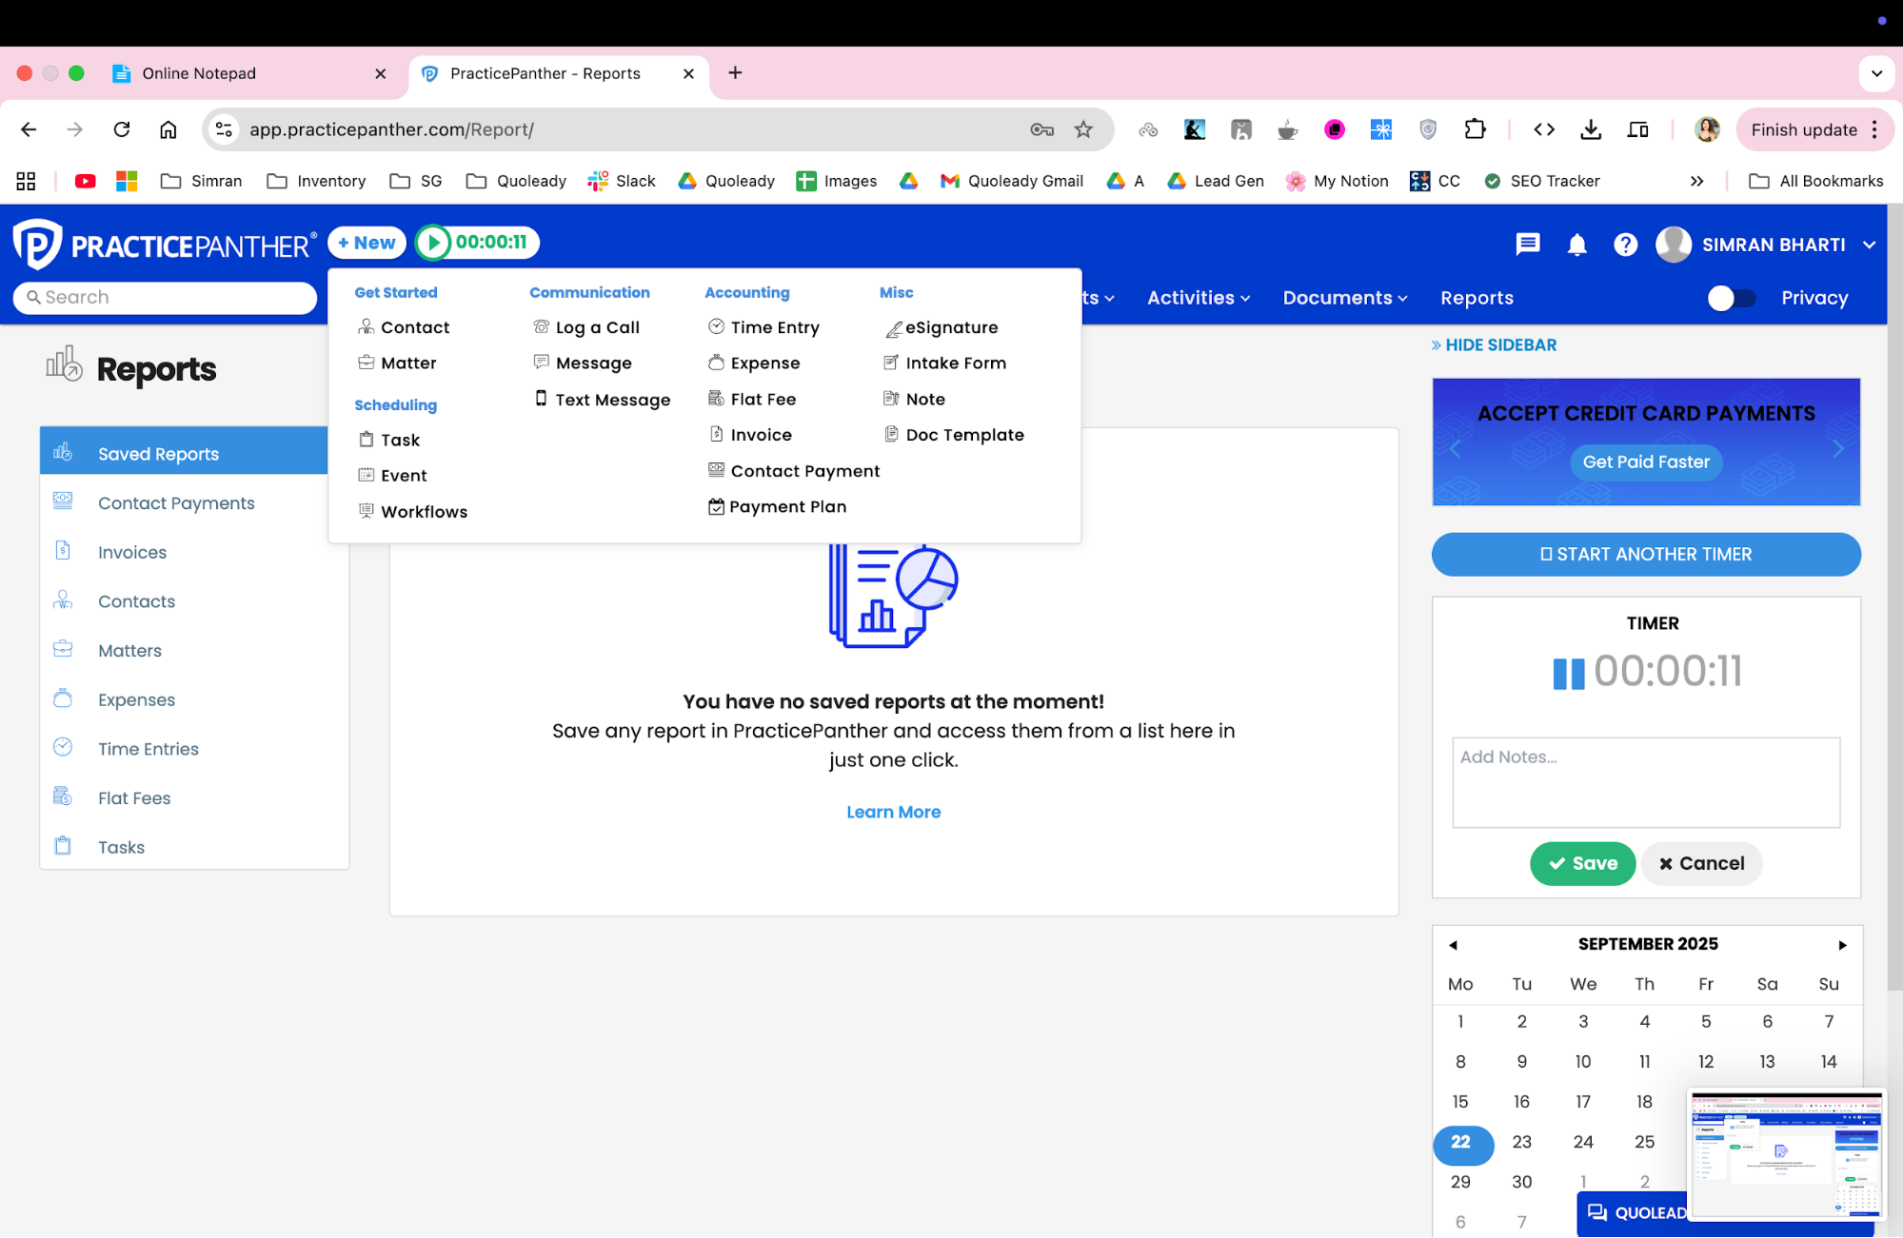The image size is (1903, 1238).
Task: Select eSignature under Misc
Action: (951, 327)
